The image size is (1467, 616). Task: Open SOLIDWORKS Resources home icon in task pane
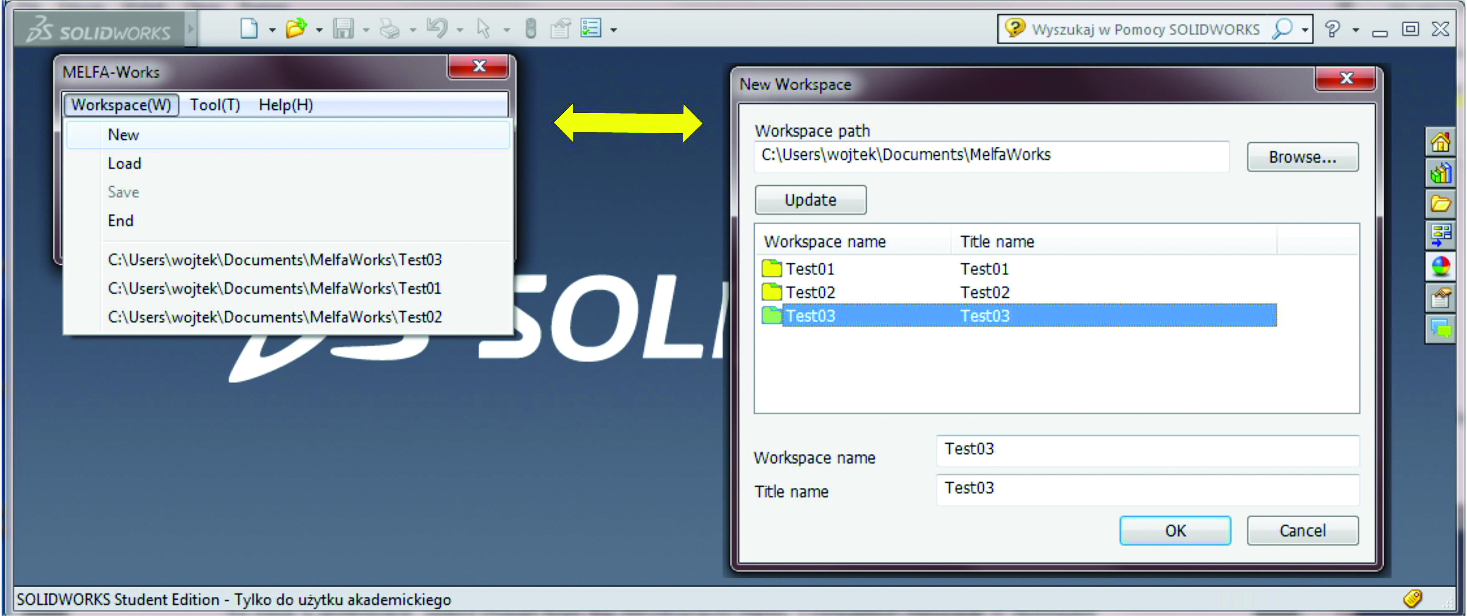click(x=1440, y=142)
